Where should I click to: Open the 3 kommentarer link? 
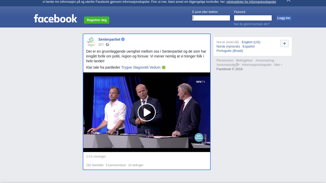tap(116, 165)
